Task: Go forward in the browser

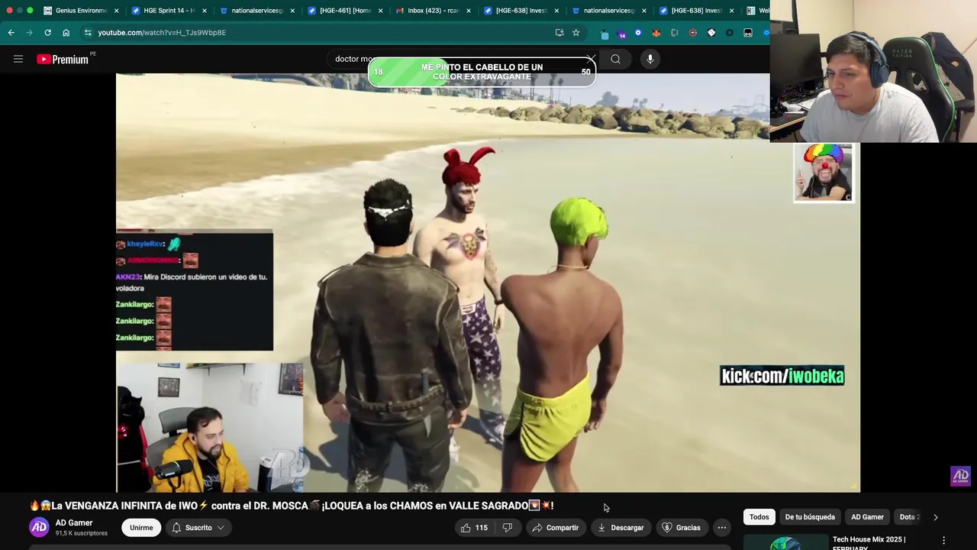Action: coord(29,32)
